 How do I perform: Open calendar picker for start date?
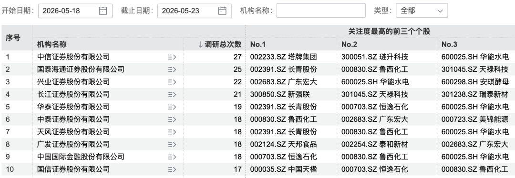point(103,10)
